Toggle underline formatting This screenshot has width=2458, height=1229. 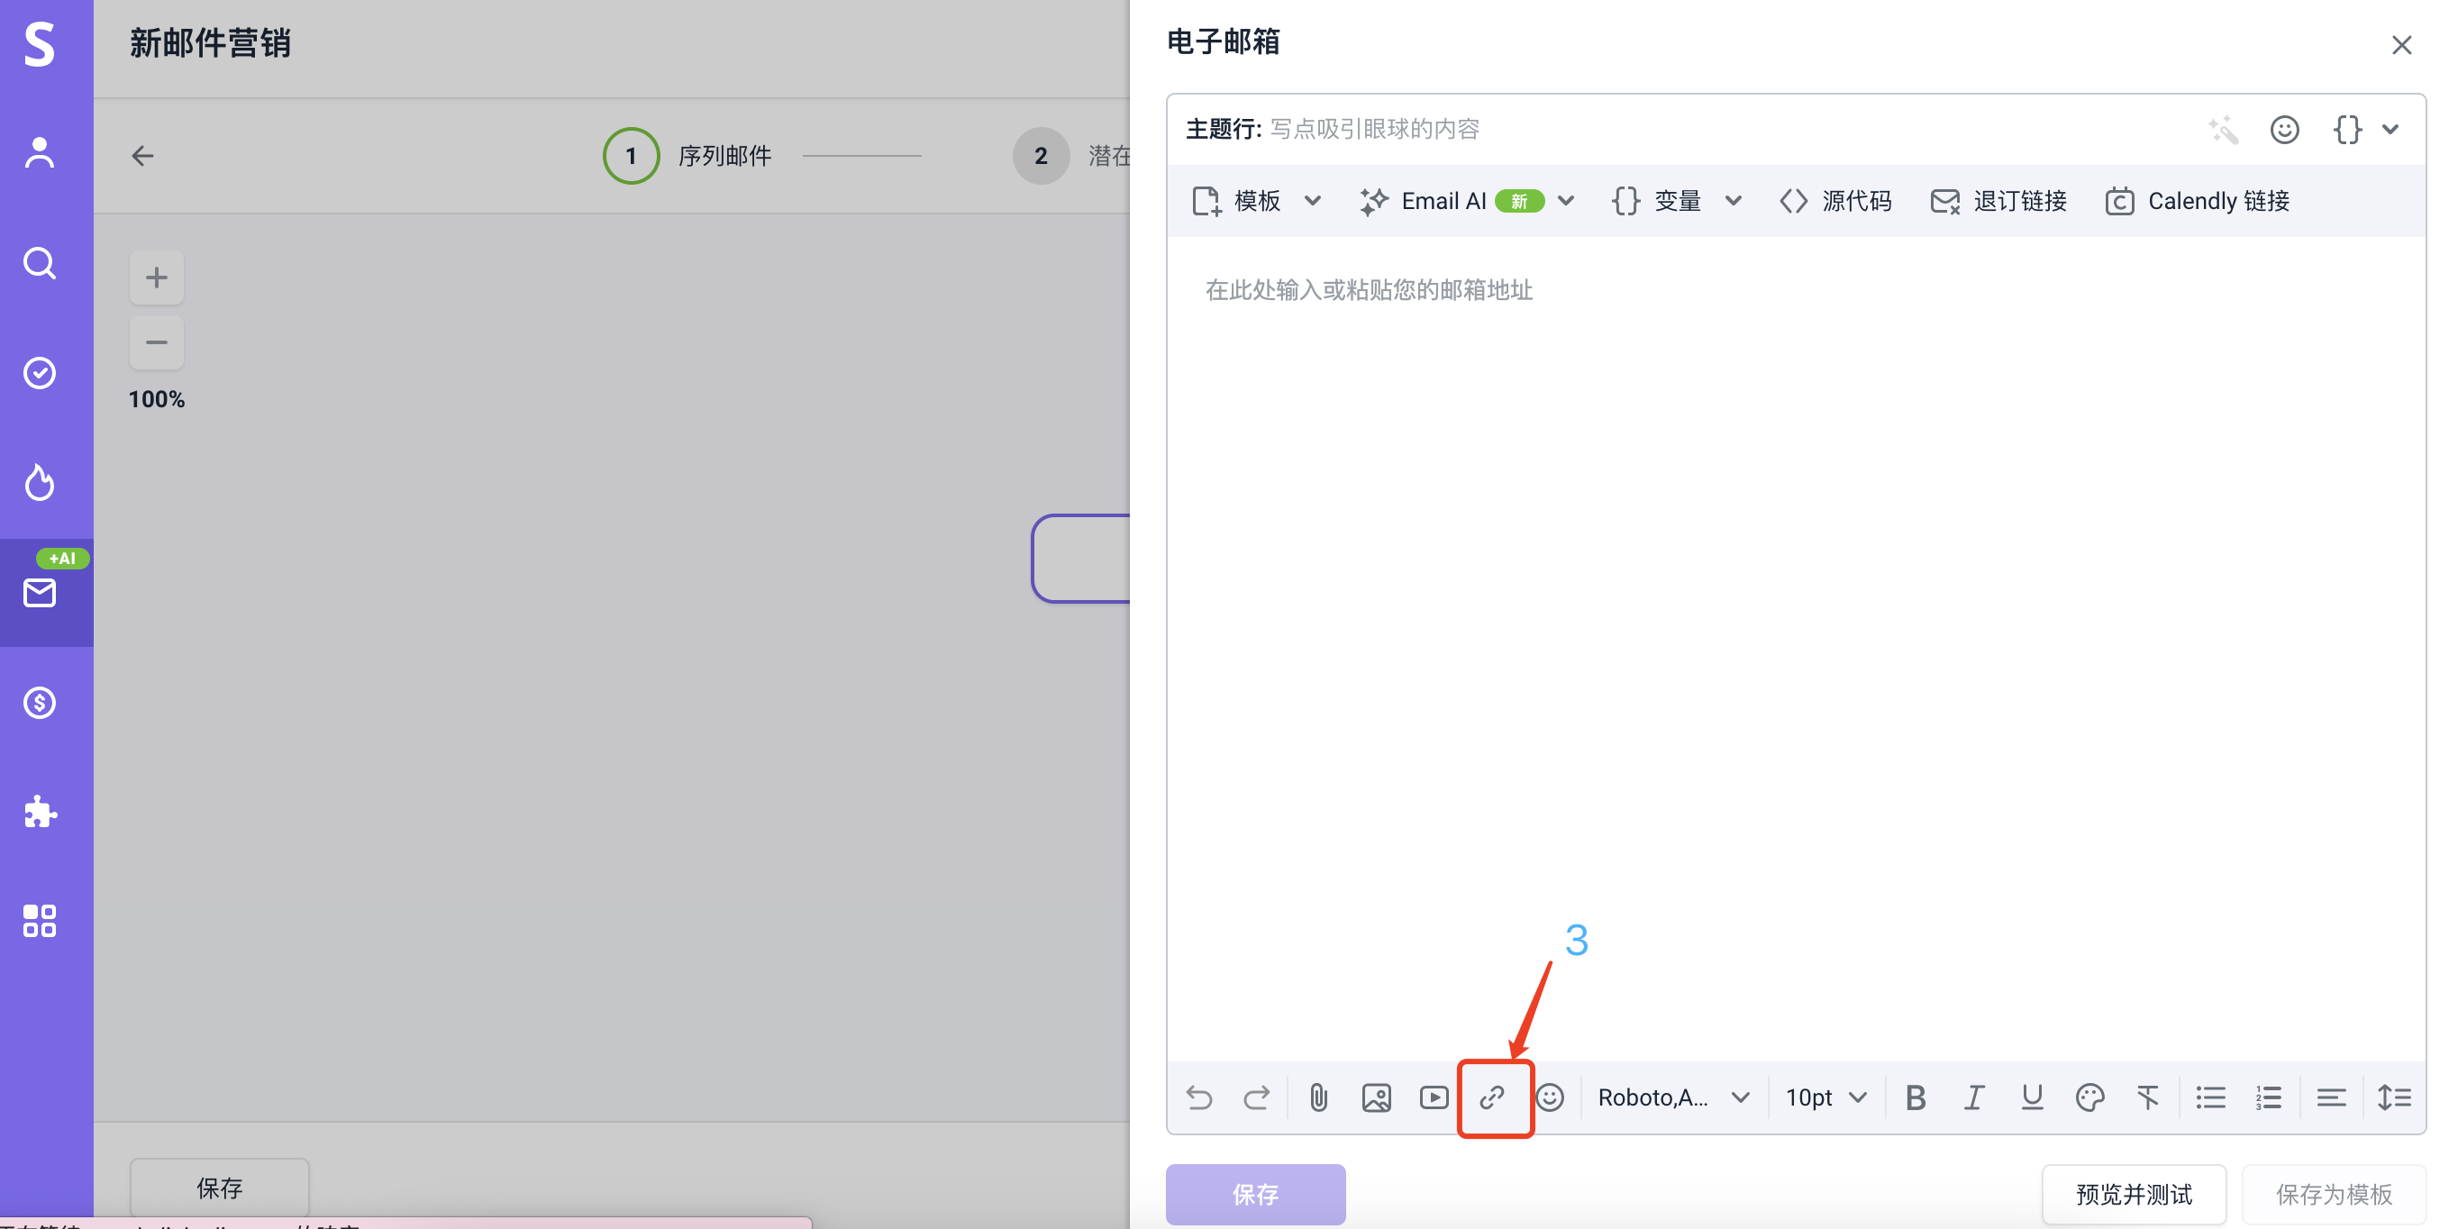tap(2032, 1097)
